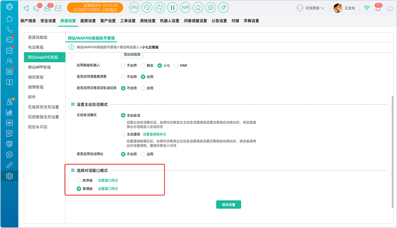
Task: Open chat notifications icon with badge 5
Action: click(36, 8)
